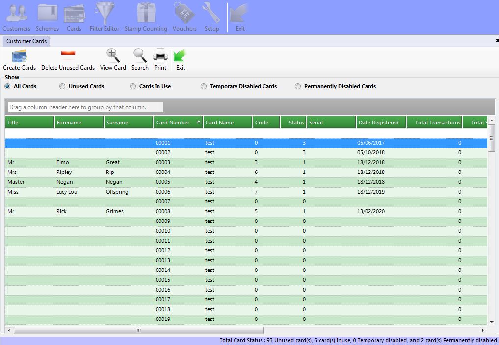The height and width of the screenshot is (345, 499).
Task: Select the Cards In Use option
Action: point(133,86)
